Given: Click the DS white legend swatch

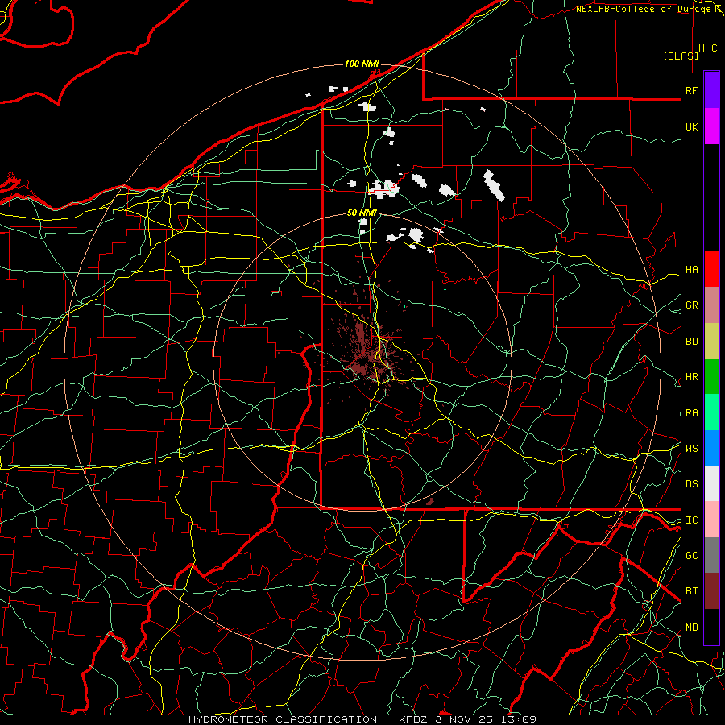Looking at the screenshot, I should [x=711, y=483].
